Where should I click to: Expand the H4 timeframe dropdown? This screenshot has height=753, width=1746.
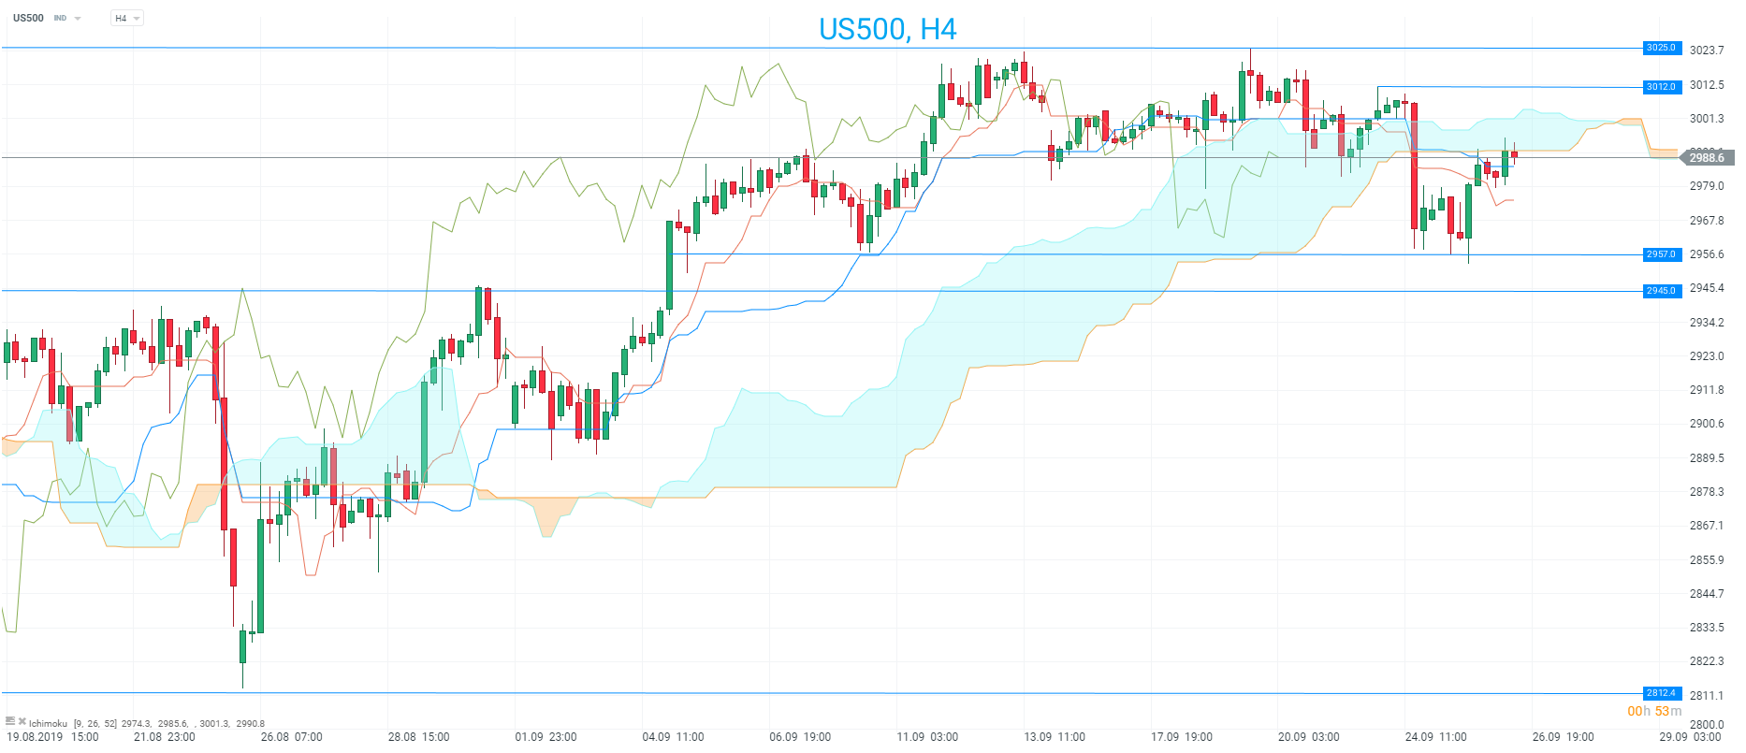point(126,19)
